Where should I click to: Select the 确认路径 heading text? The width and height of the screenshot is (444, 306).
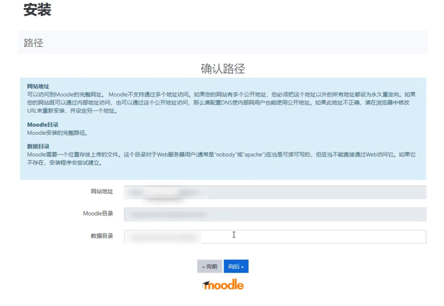pos(223,69)
